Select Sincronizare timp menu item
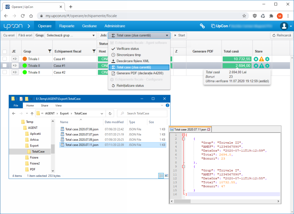Screen dimensions: 294x214 (x=139, y=55)
